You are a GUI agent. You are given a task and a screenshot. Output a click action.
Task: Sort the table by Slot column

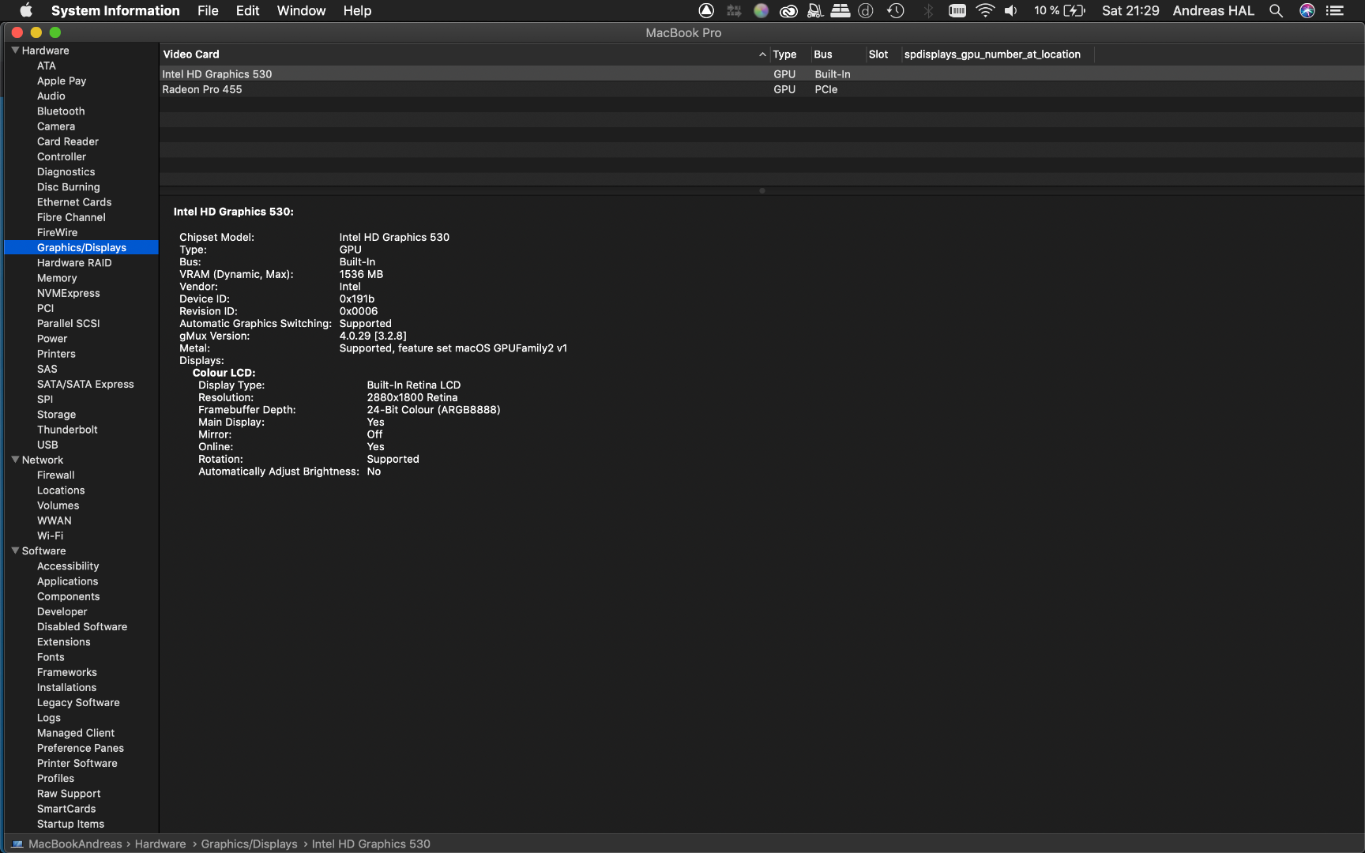click(883, 54)
